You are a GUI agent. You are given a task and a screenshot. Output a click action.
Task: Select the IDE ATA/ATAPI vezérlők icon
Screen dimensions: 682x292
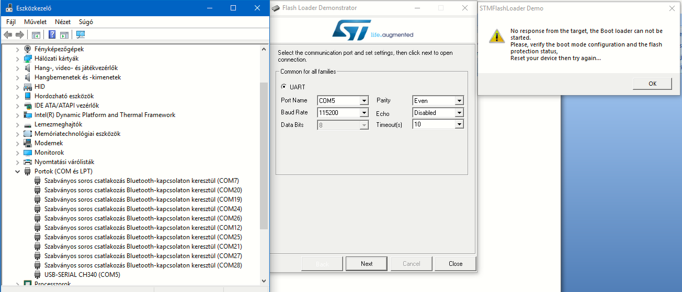(28, 106)
